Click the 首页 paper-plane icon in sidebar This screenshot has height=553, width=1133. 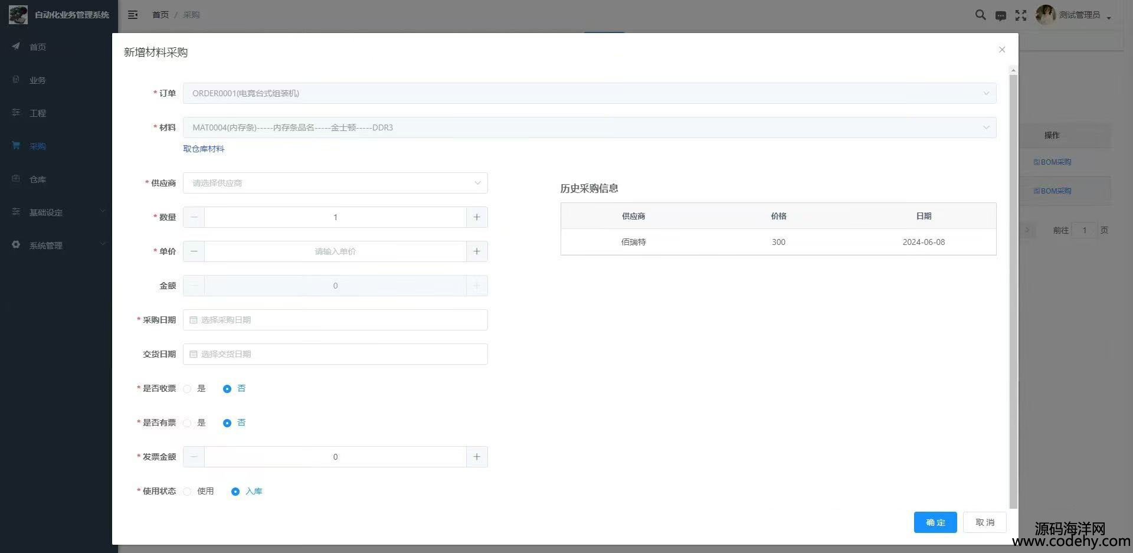(x=16, y=46)
